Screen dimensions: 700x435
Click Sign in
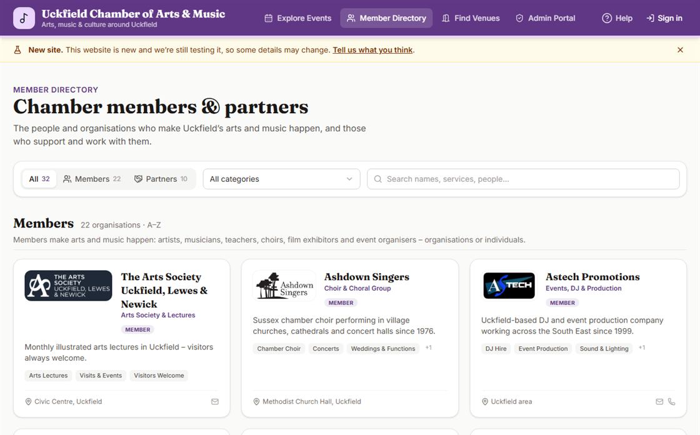pos(664,18)
